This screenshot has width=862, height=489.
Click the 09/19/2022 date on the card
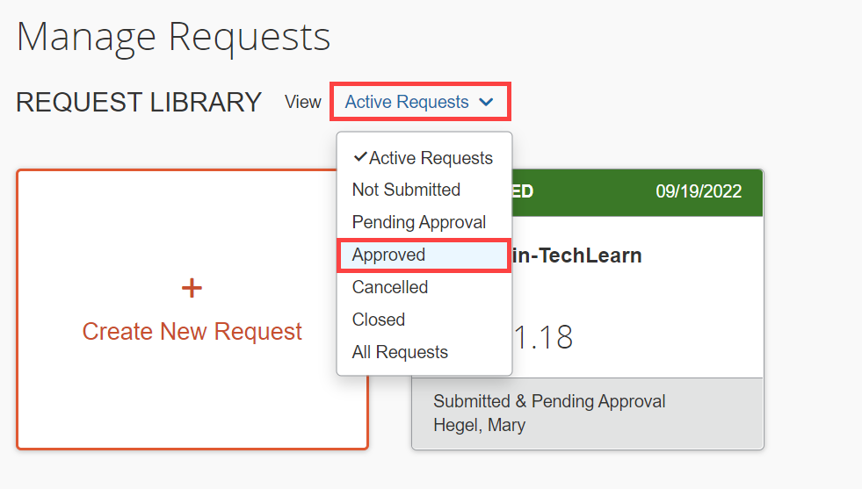(698, 191)
